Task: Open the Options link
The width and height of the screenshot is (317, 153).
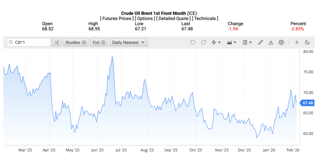Action: 145,19
